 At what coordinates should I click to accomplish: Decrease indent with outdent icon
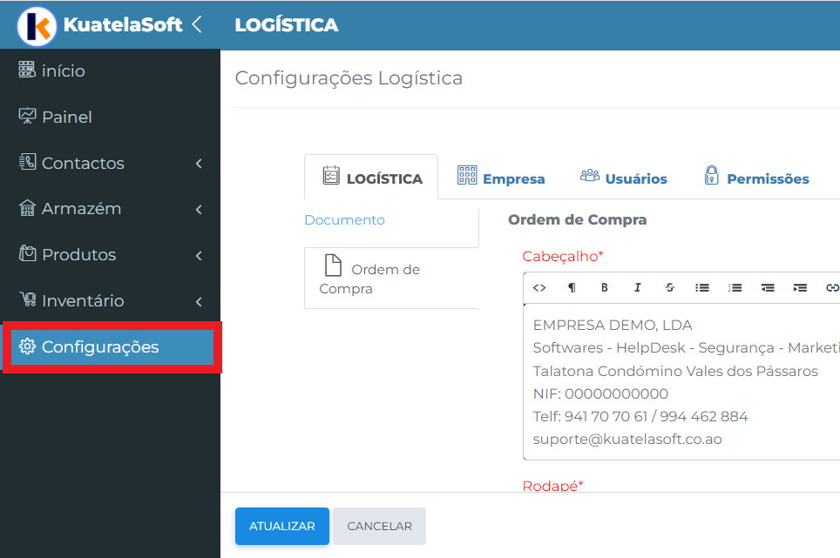(768, 288)
